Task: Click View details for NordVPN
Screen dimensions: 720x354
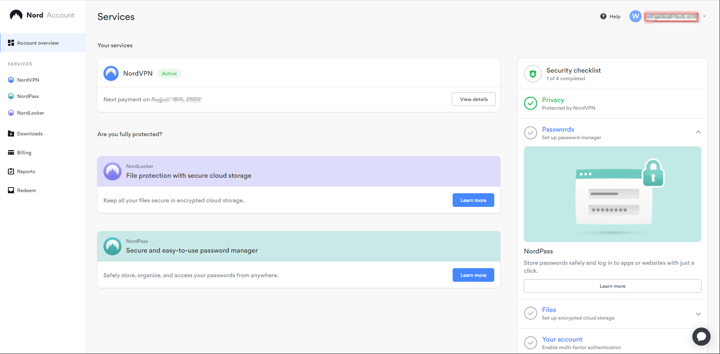Action: pos(474,99)
